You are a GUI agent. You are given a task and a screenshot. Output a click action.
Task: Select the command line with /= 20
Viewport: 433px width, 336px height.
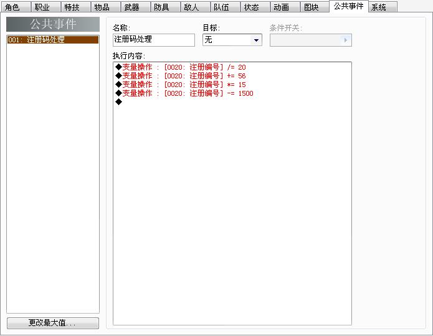click(232, 67)
